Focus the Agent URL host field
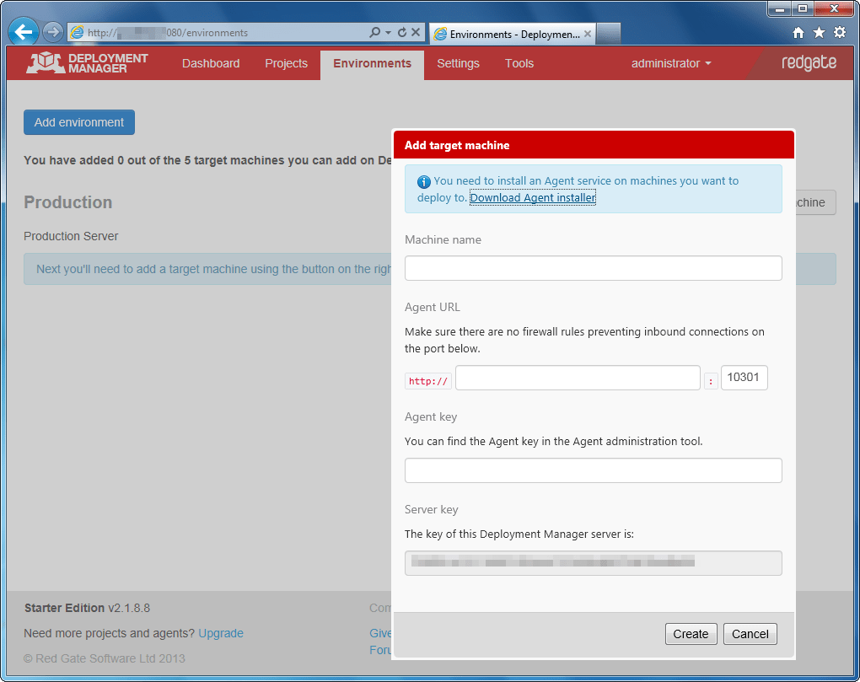Viewport: 860px width, 682px height. pyautogui.click(x=578, y=378)
